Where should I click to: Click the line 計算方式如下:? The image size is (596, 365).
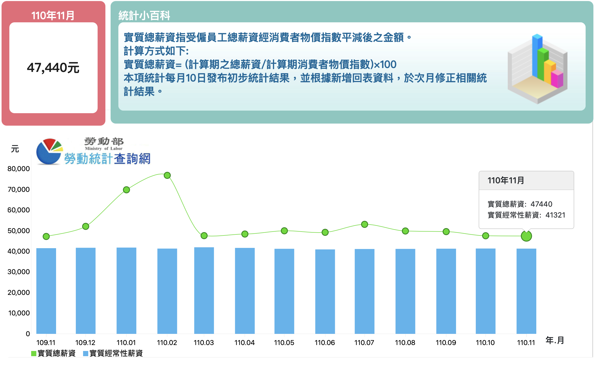point(156,51)
